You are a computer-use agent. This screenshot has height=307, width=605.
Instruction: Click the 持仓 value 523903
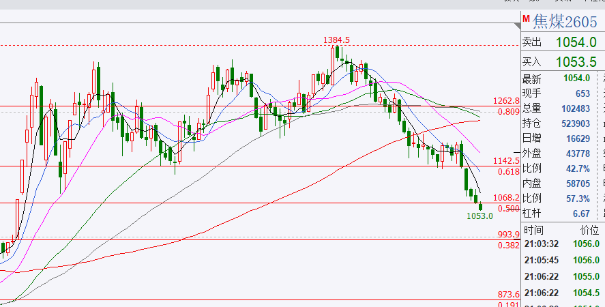pos(576,123)
